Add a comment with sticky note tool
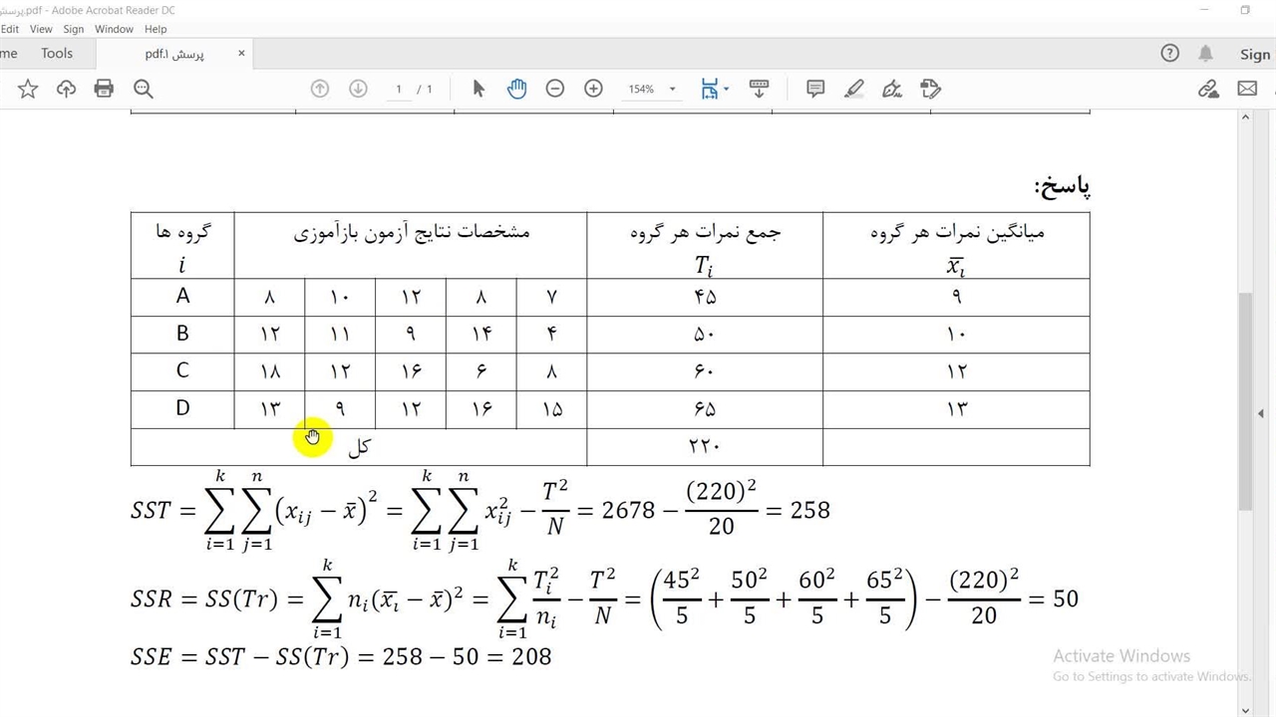 pyautogui.click(x=815, y=90)
